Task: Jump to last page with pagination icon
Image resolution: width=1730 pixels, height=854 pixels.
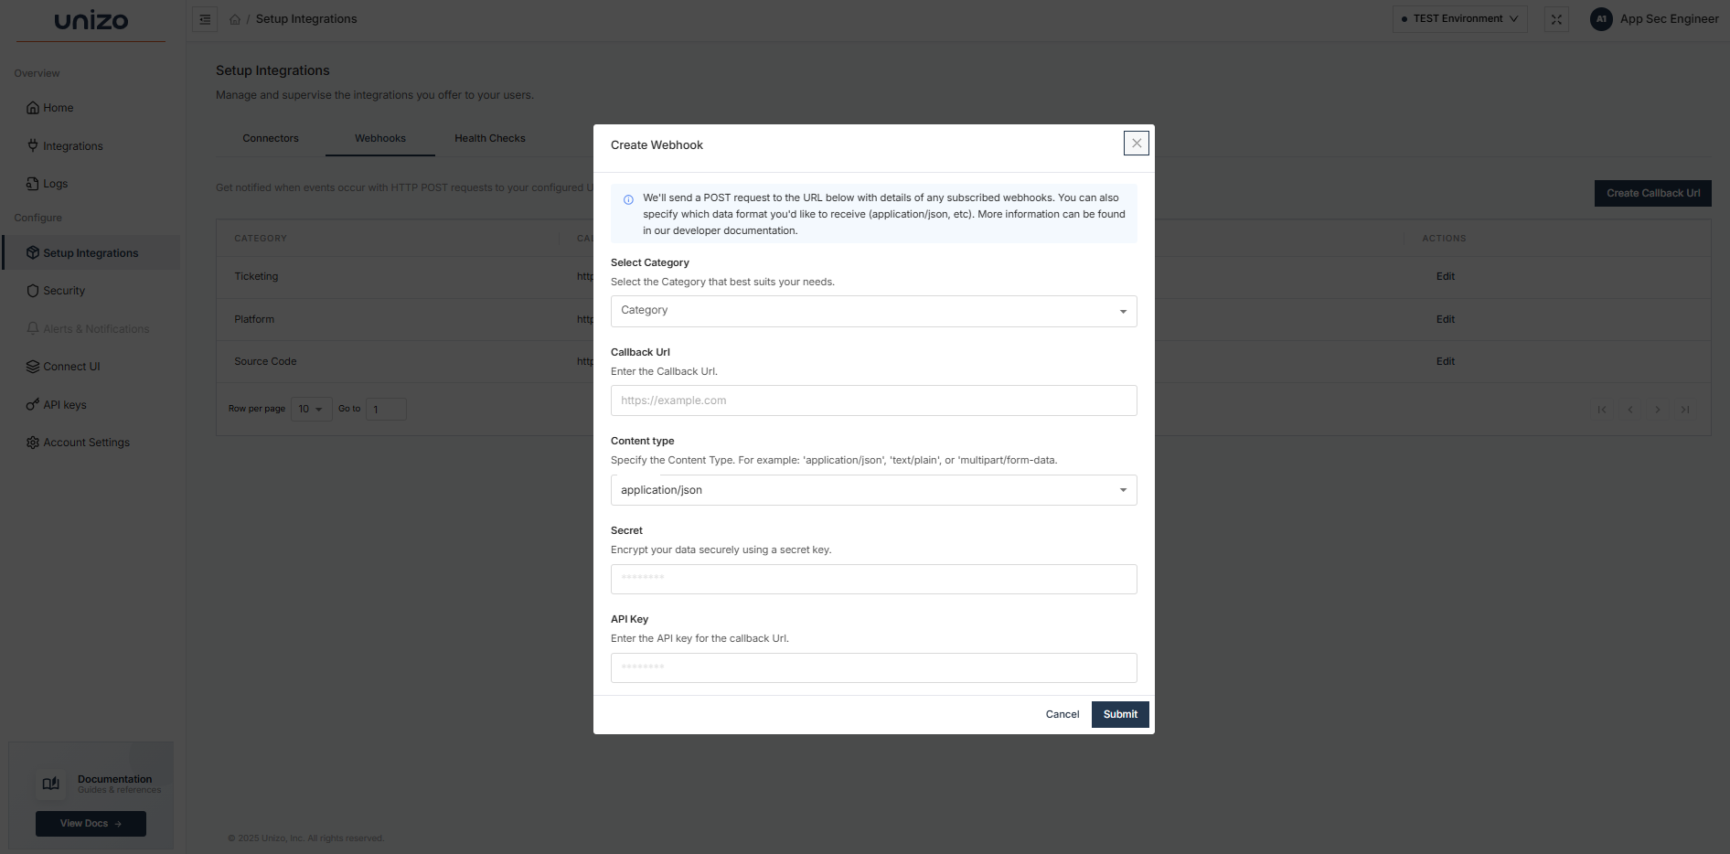Action: [x=1685, y=410]
